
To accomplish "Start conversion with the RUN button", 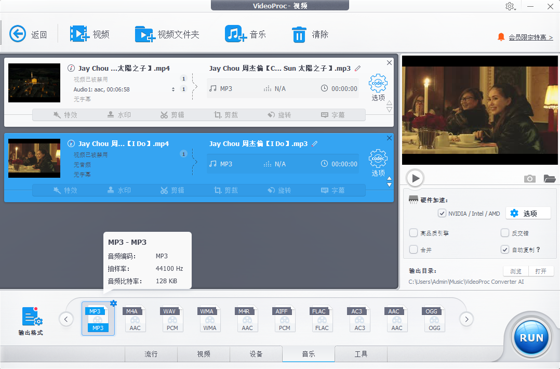I will coord(531,338).
